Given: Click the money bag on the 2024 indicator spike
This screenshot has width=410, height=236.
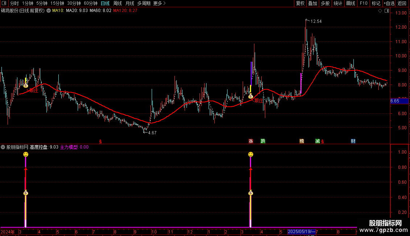Looking at the screenshot, I should pos(26,193).
